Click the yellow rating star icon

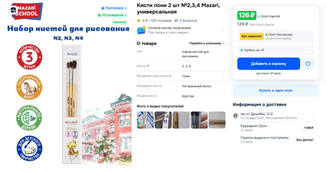pyautogui.click(x=139, y=20)
